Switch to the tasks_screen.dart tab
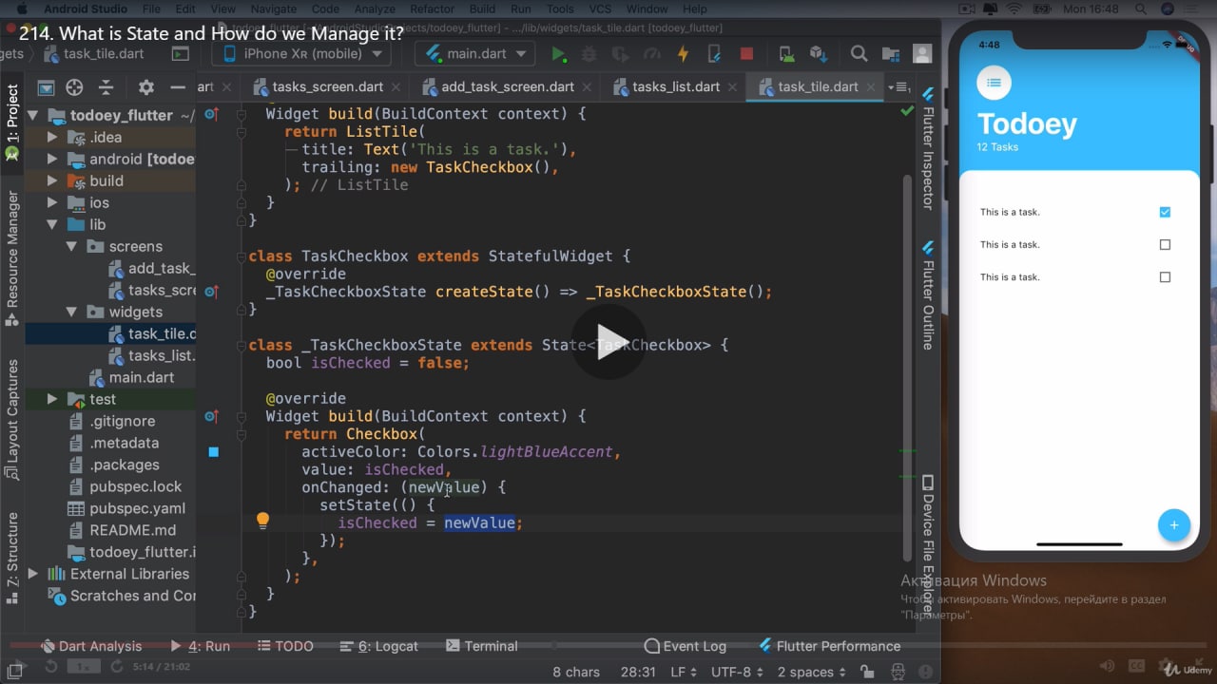 click(x=326, y=86)
